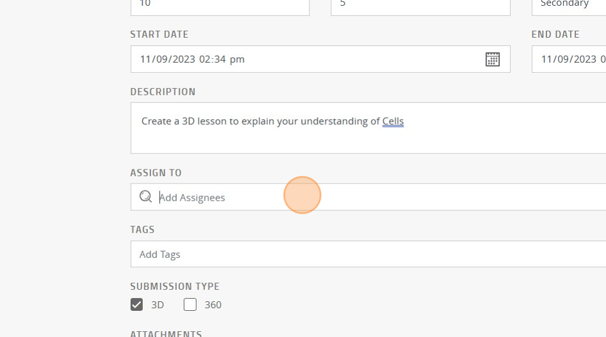Screen dimensions: 606x337
Task: Click inside the Description text area
Action: 368,128
